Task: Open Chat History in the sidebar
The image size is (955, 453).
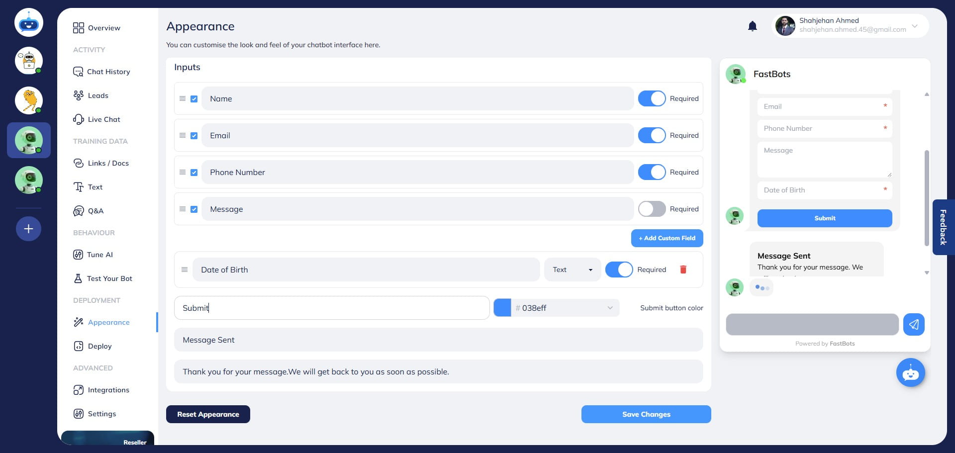Action: pos(108,72)
